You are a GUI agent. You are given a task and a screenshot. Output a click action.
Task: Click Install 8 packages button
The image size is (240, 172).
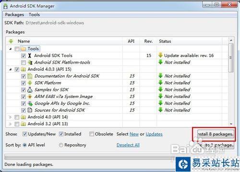216,134
